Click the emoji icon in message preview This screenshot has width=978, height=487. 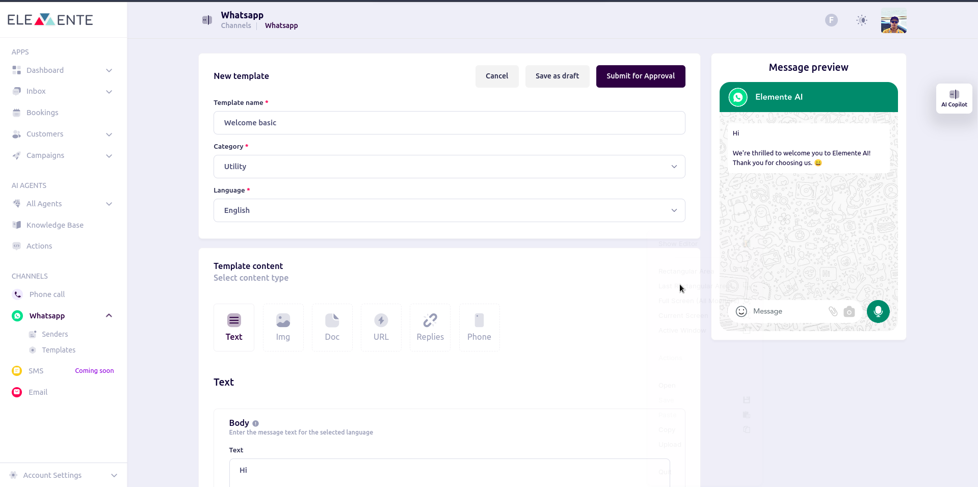[742, 311]
